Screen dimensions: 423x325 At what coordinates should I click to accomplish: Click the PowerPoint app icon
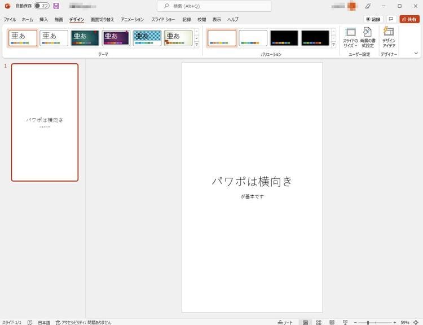[7, 6]
